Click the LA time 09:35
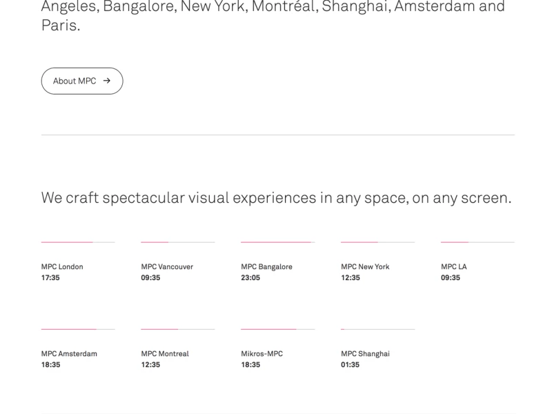552x414 pixels. (x=451, y=278)
